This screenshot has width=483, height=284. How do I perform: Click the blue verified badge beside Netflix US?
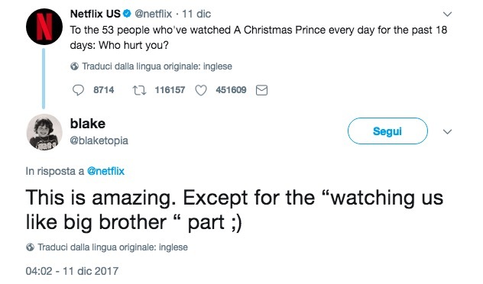click(x=127, y=14)
